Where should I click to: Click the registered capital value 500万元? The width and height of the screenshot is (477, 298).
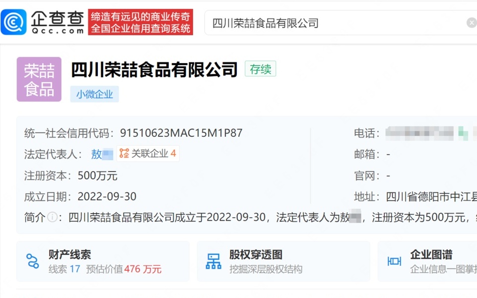[x=97, y=176]
